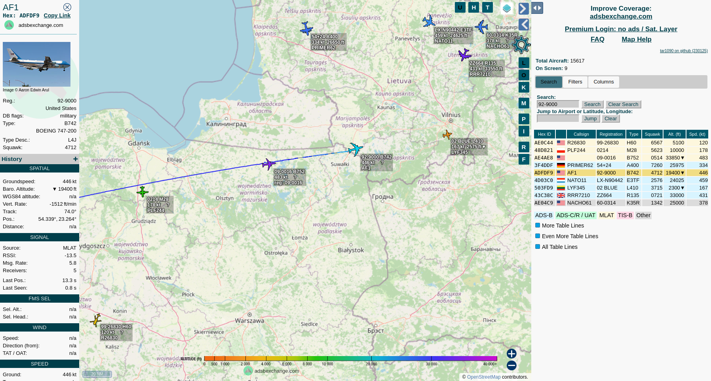Toggle the O label option button
711x381 pixels.
tap(524, 75)
